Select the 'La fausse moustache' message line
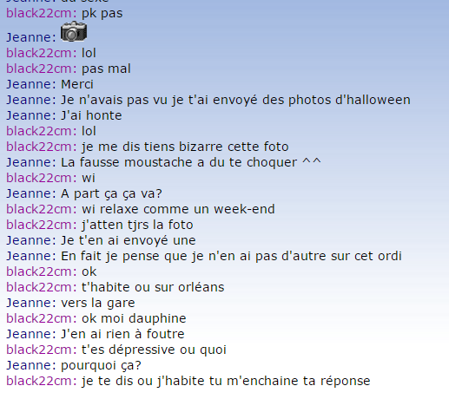Viewport: 449px width, 399px height. coord(191,162)
